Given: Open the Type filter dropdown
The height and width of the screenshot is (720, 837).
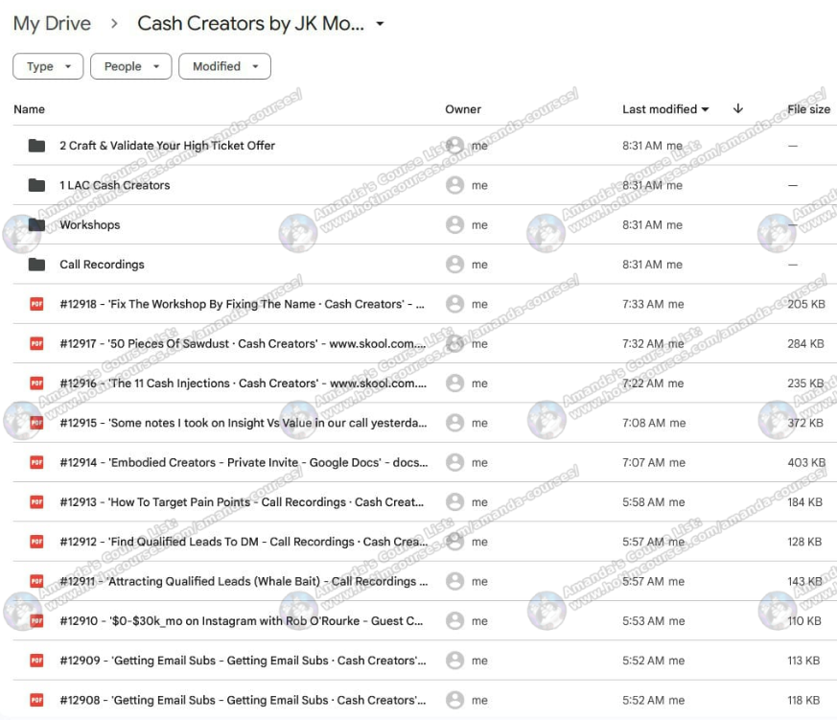Looking at the screenshot, I should 48,66.
